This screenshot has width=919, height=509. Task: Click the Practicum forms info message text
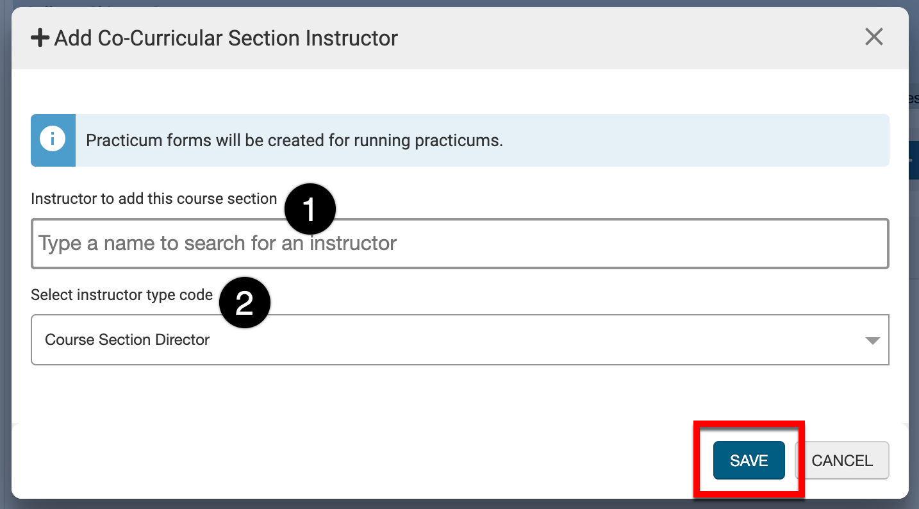[294, 140]
